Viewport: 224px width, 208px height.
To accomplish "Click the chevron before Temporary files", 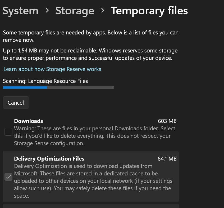I will pos(103,11).
